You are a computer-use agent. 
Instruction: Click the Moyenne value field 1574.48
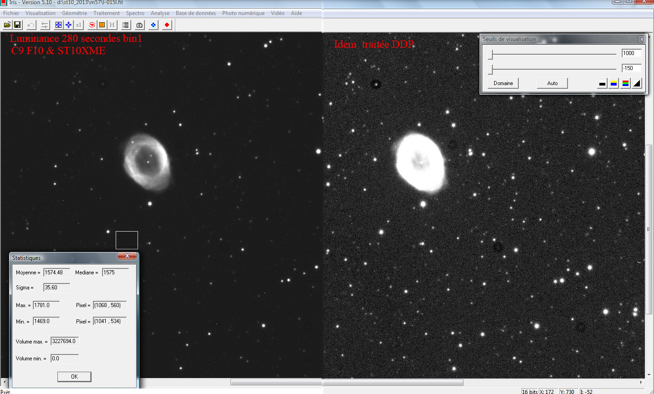pos(57,273)
